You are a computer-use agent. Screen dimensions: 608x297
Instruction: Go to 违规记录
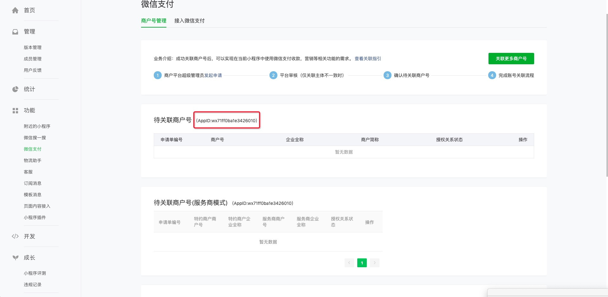(33, 285)
